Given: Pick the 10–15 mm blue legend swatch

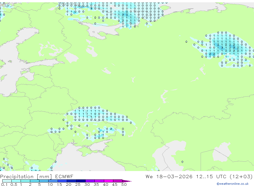Looking at the screenshot, I should click(53, 181).
